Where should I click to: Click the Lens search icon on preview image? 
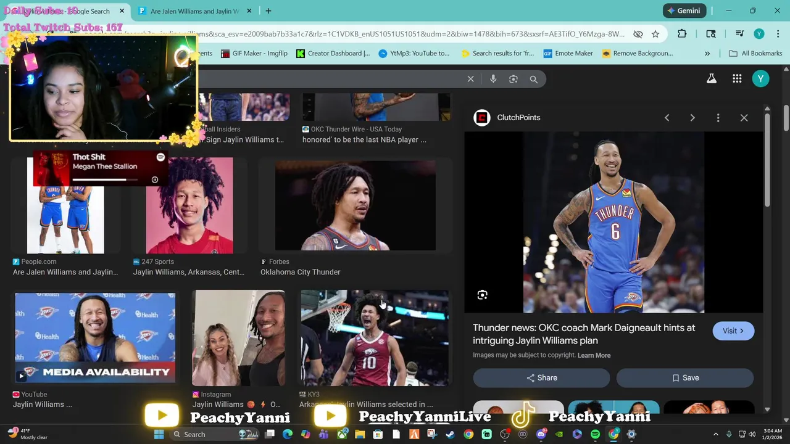pos(482,295)
